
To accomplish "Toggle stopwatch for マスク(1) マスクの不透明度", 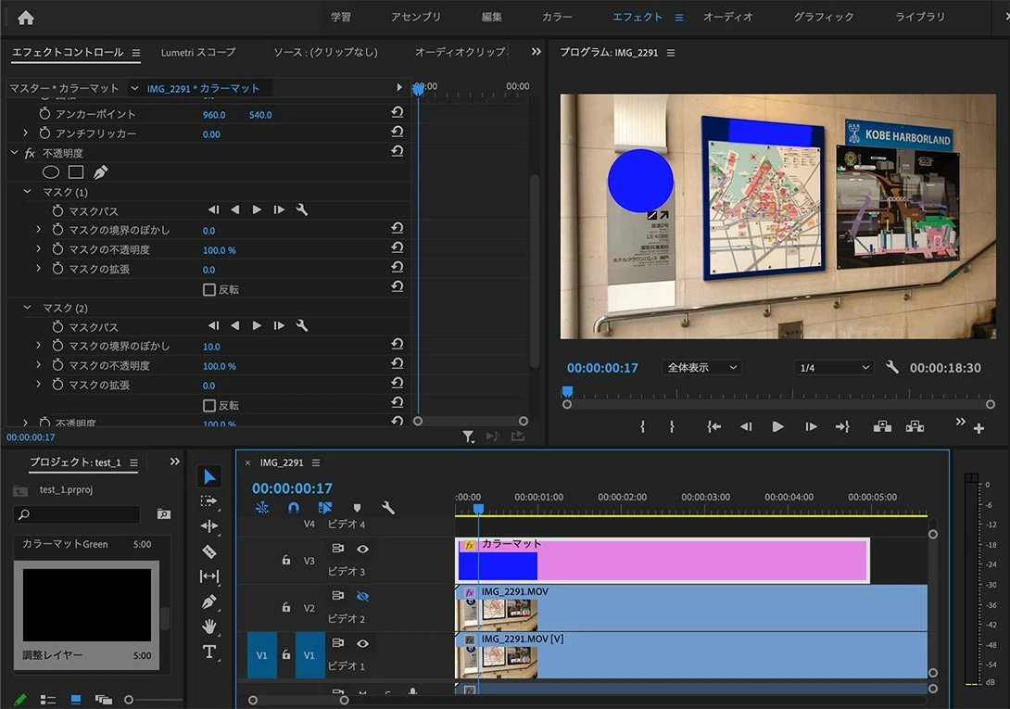I will 57,248.
